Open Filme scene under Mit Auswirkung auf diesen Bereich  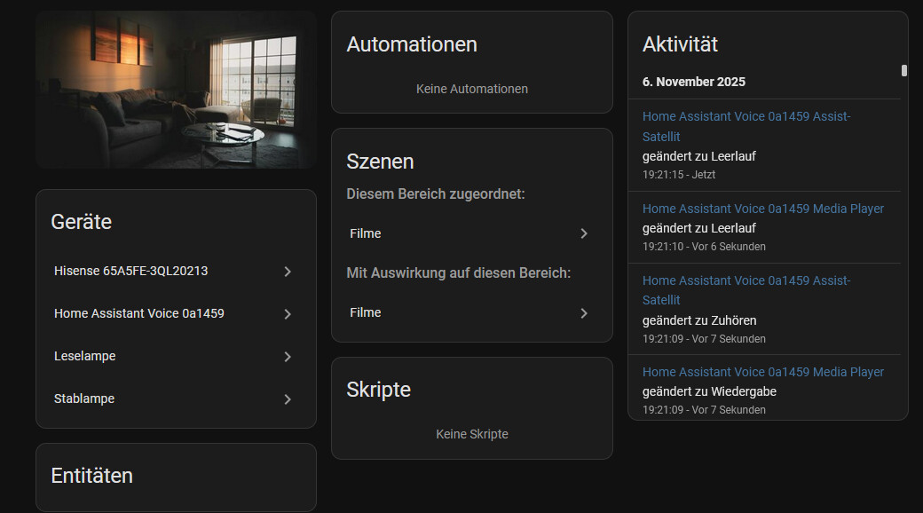pyautogui.click(x=471, y=312)
